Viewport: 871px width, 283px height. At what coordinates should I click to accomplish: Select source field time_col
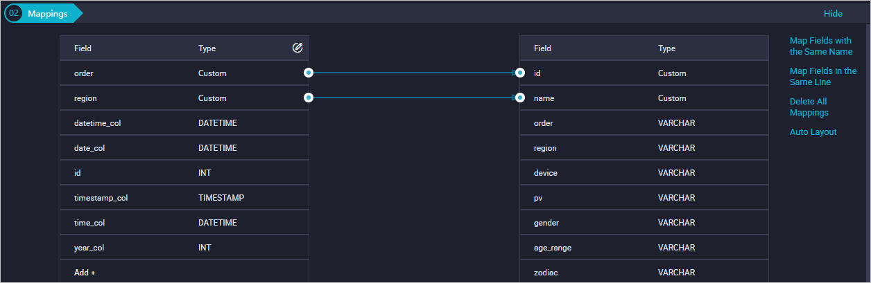pos(184,223)
